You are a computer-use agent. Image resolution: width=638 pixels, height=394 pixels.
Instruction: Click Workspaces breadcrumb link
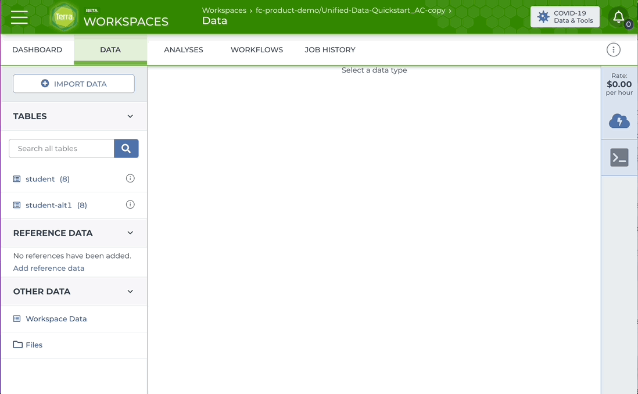[x=224, y=10]
